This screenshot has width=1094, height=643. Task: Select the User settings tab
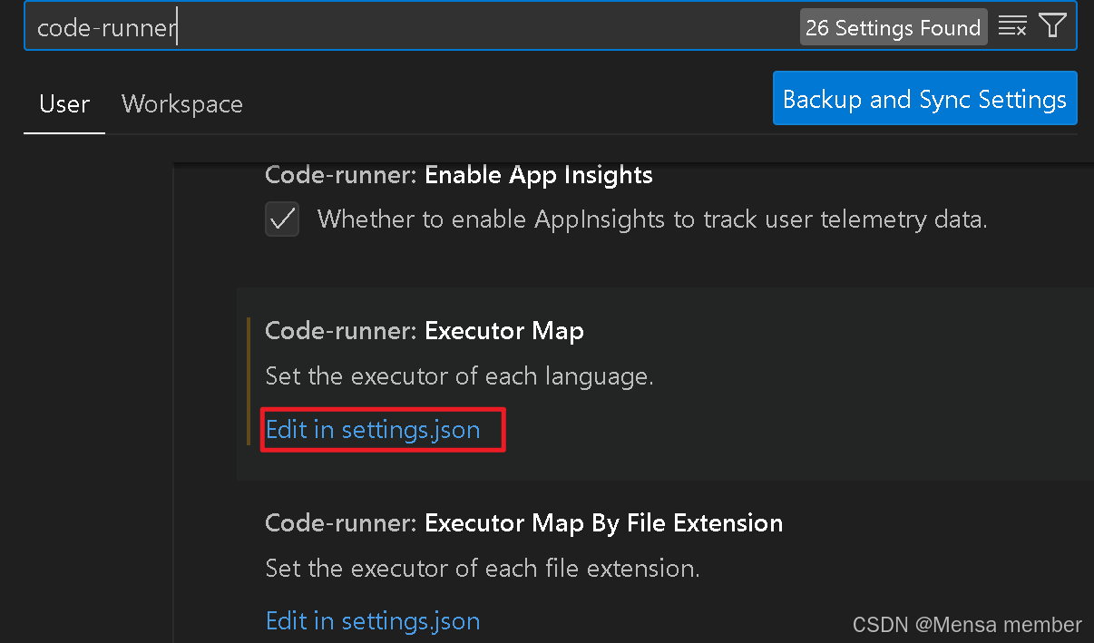click(x=63, y=103)
